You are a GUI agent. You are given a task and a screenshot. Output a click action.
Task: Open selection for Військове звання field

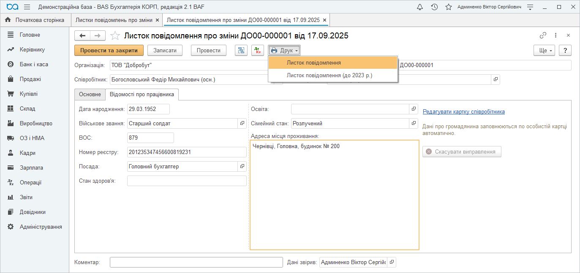242,123
